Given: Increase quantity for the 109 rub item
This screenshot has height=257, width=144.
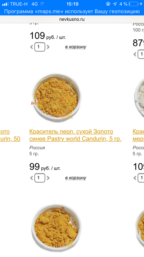Looking at the screenshot, I should point(48,47).
